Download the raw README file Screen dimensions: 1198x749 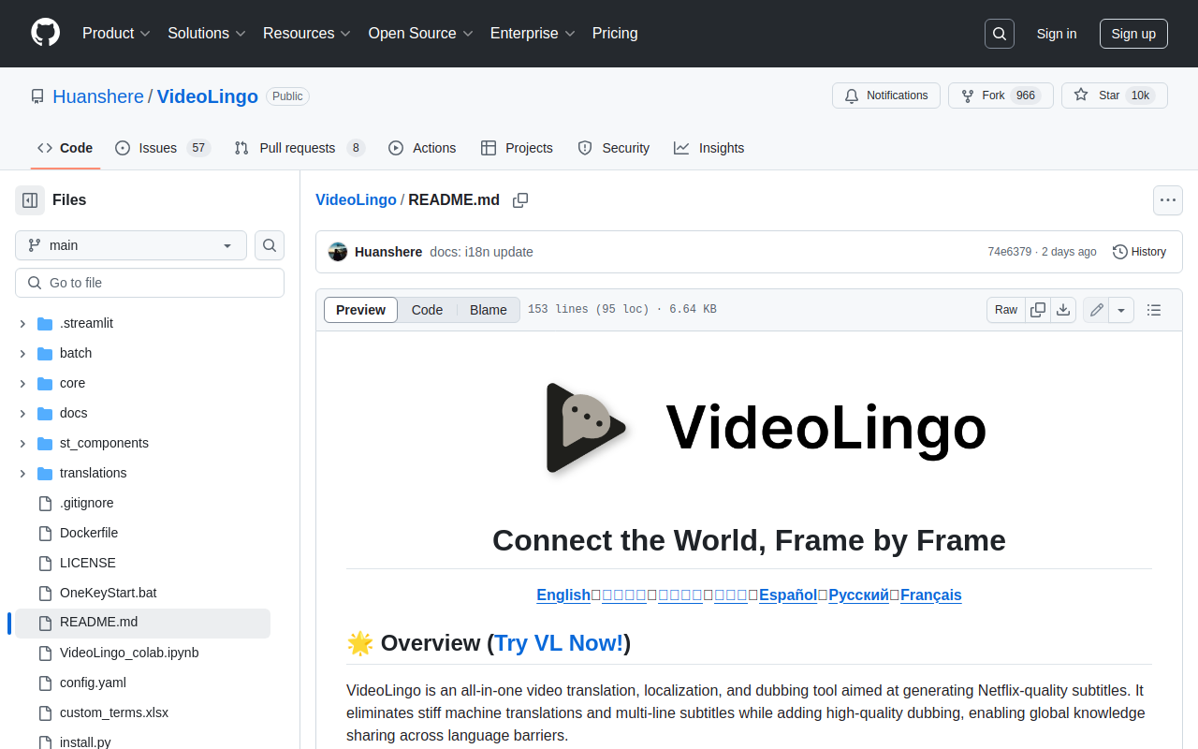tap(1063, 310)
